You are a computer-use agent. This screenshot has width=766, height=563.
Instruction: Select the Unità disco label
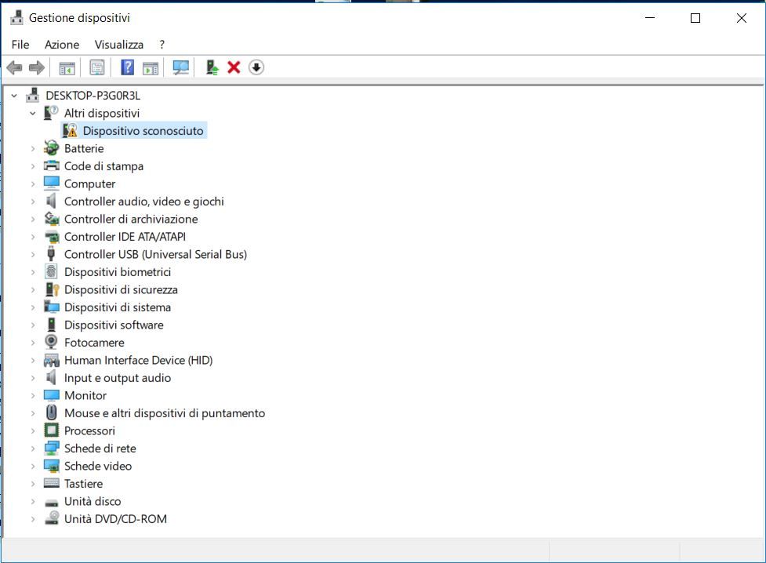pyautogui.click(x=93, y=501)
